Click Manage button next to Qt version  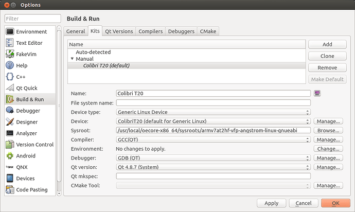[x=328, y=167]
